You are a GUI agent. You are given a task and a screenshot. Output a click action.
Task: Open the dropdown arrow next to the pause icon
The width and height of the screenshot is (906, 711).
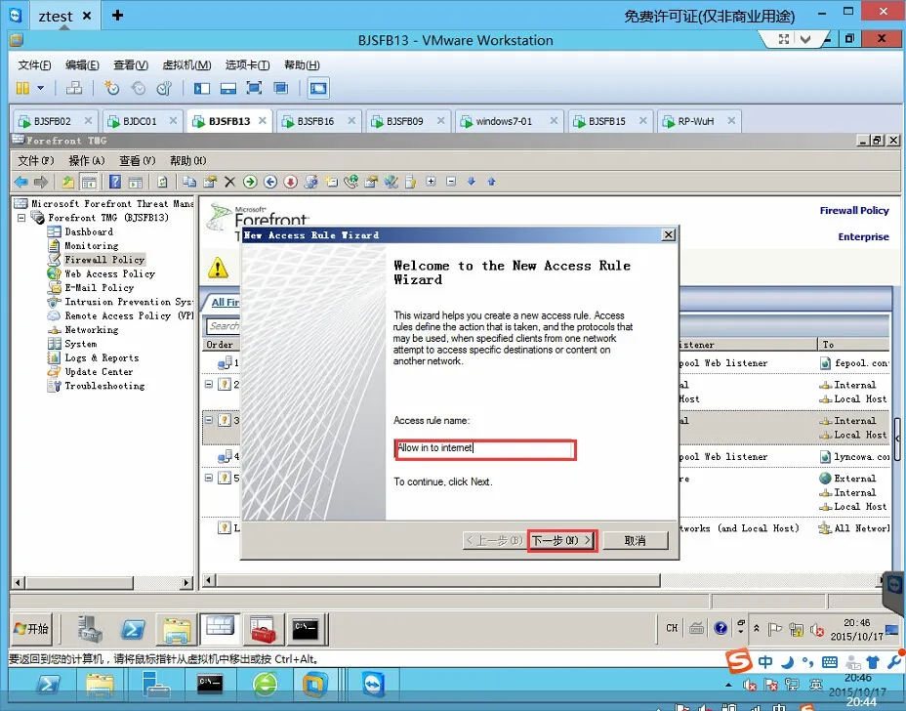(x=40, y=88)
